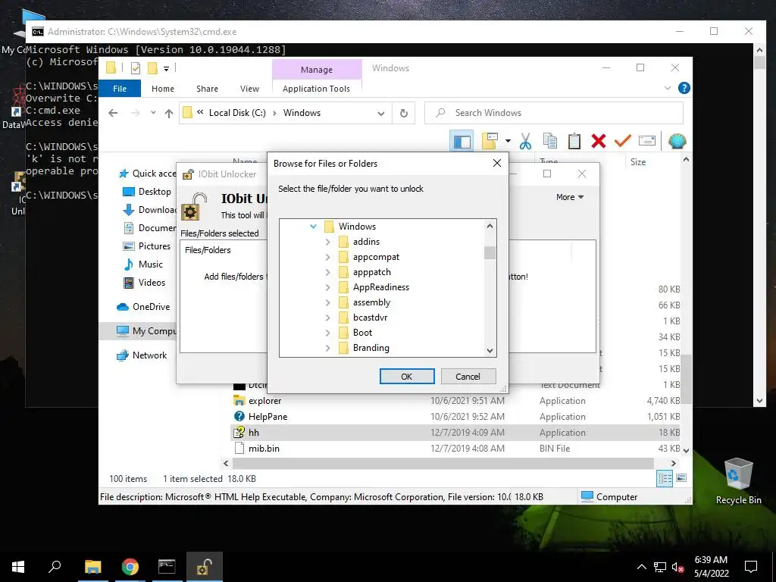The width and height of the screenshot is (776, 582).
Task: Open Google Chrome from taskbar
Action: coord(130,567)
